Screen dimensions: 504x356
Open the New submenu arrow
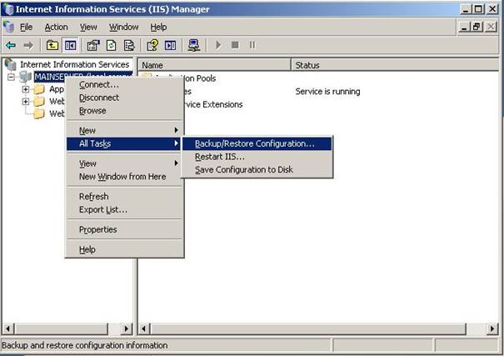tap(176, 130)
